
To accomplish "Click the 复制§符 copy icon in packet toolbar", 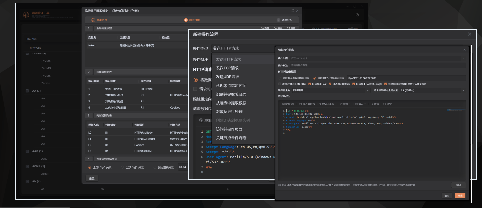I will point(283,104).
